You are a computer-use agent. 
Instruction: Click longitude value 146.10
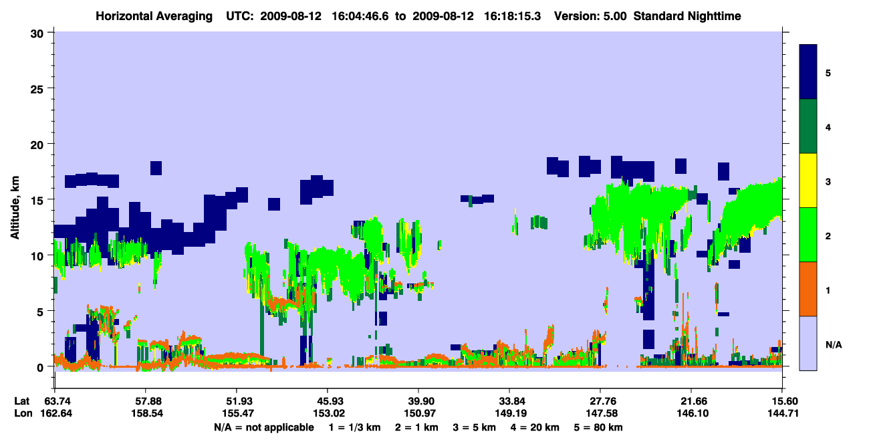point(691,413)
